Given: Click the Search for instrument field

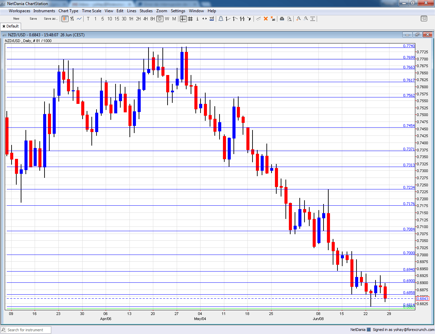Looking at the screenshot, I should [x=26, y=330].
